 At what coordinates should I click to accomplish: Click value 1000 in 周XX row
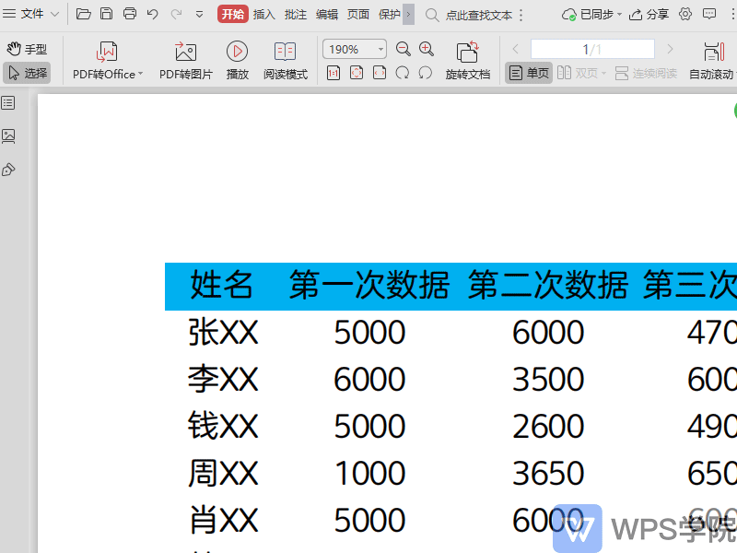coord(369,473)
